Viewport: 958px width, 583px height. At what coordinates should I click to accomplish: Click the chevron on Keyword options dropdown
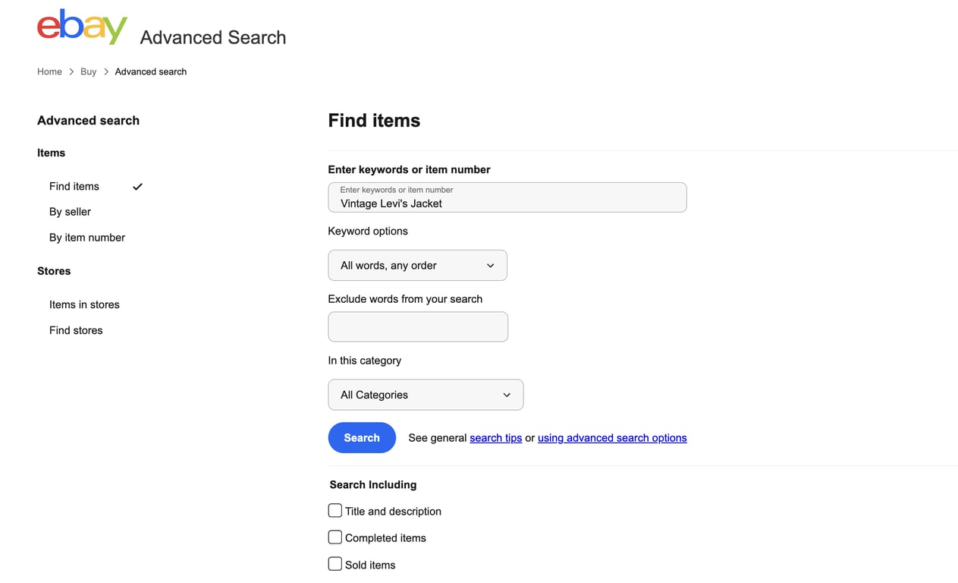[x=490, y=265]
